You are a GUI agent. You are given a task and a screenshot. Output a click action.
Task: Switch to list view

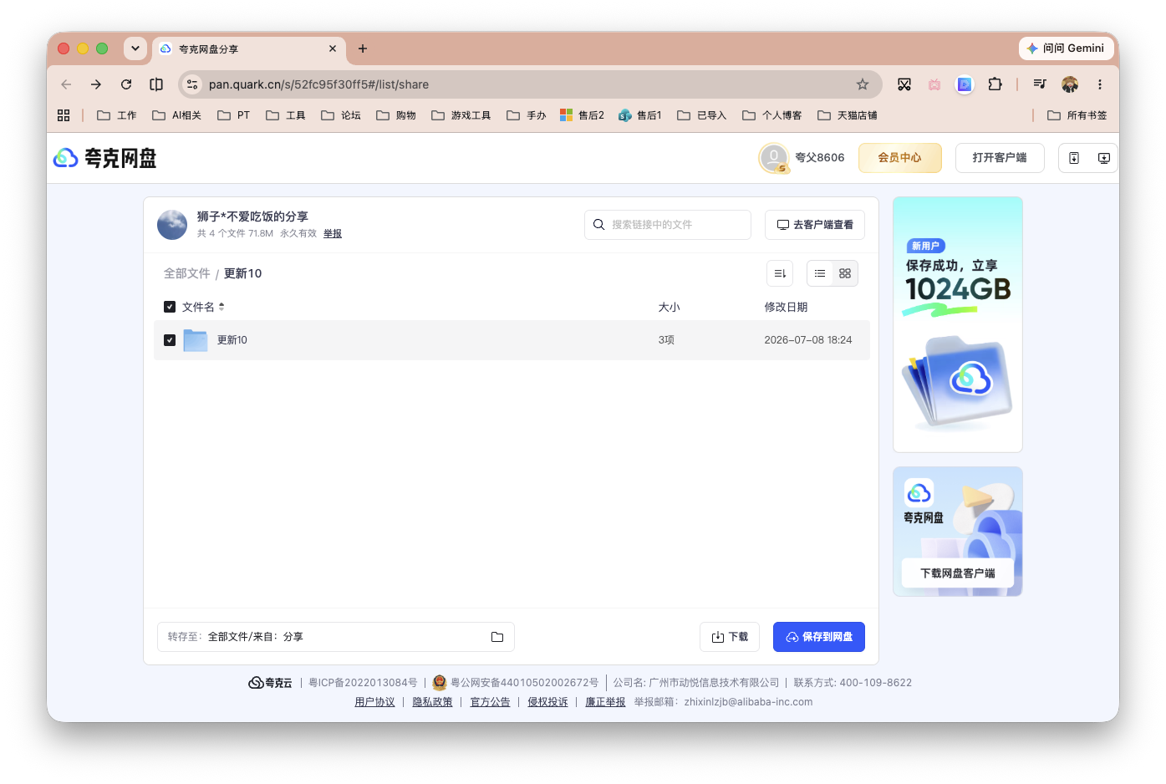(820, 273)
